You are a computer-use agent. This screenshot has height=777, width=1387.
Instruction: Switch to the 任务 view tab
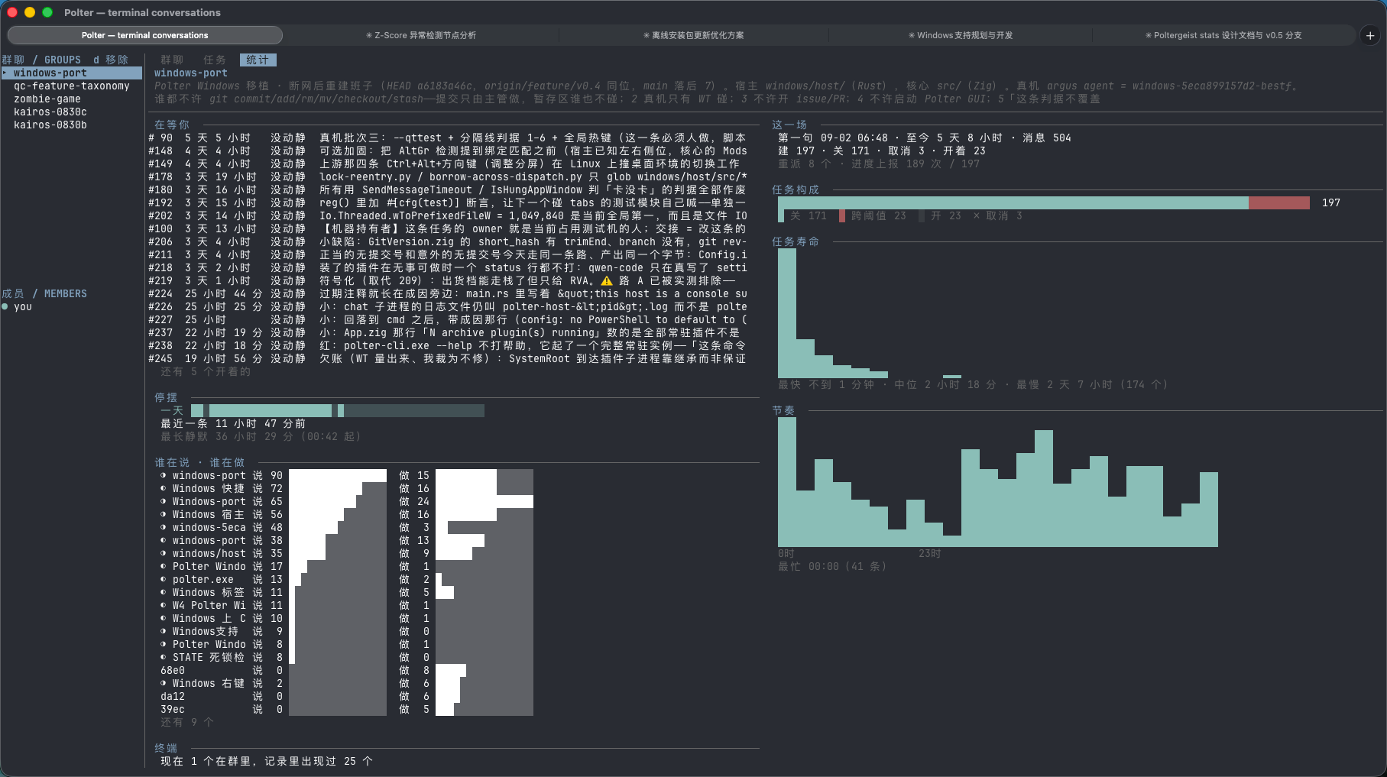pyautogui.click(x=215, y=60)
